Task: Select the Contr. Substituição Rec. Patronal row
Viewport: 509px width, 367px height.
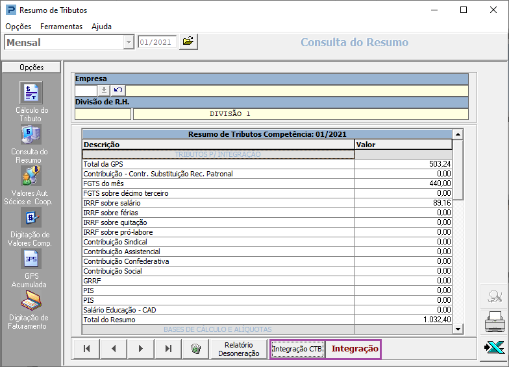Action: 267,174
